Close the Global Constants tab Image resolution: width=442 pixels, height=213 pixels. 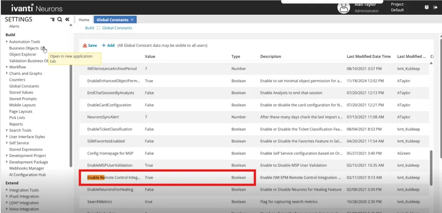(132, 20)
